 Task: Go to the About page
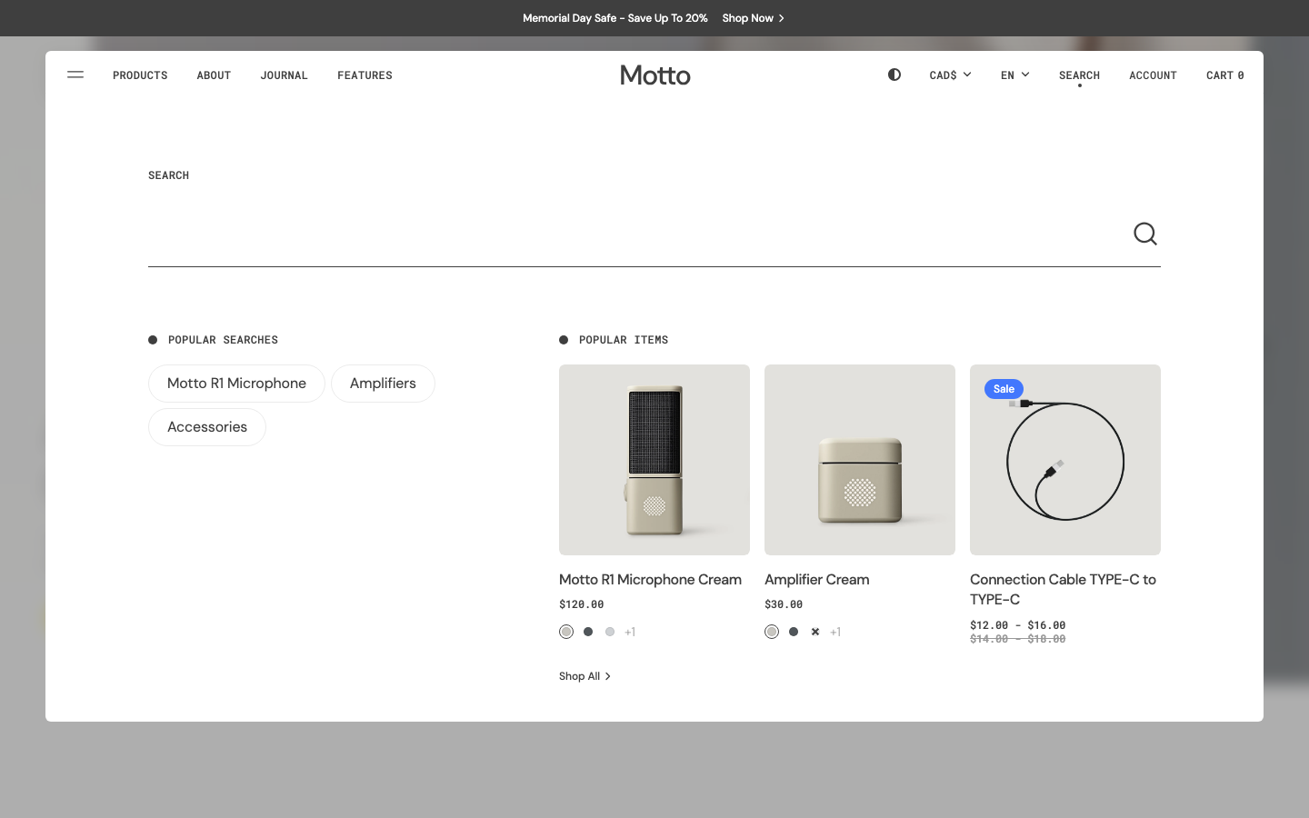214,75
